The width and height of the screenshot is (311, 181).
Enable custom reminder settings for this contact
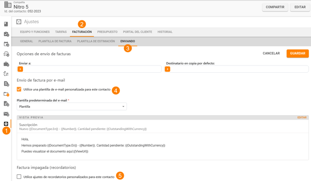coord(19,176)
